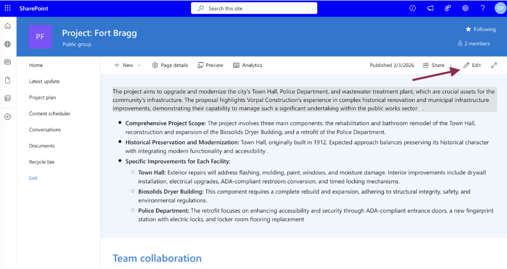507x269 pixels.
Task: Open the code/developer icon in header
Action: [413, 9]
